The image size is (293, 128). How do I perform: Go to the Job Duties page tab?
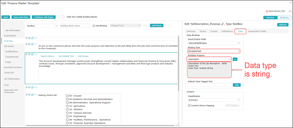9,46
